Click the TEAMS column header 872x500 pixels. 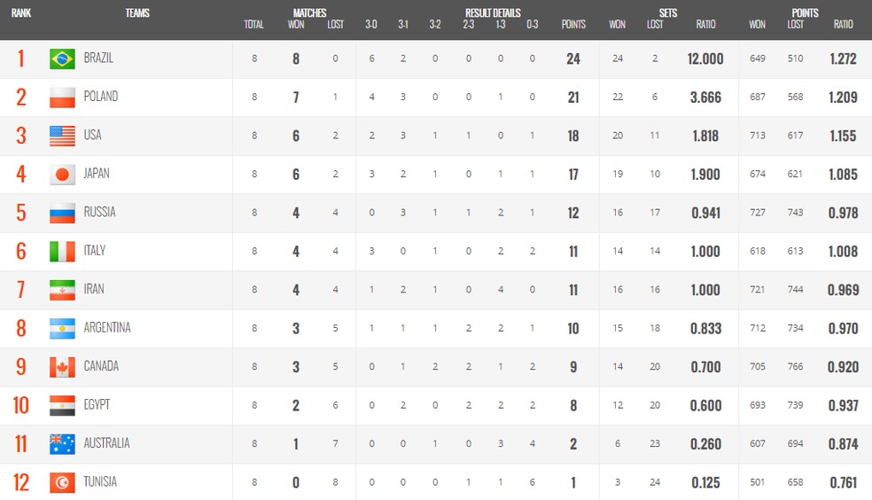coord(137,12)
